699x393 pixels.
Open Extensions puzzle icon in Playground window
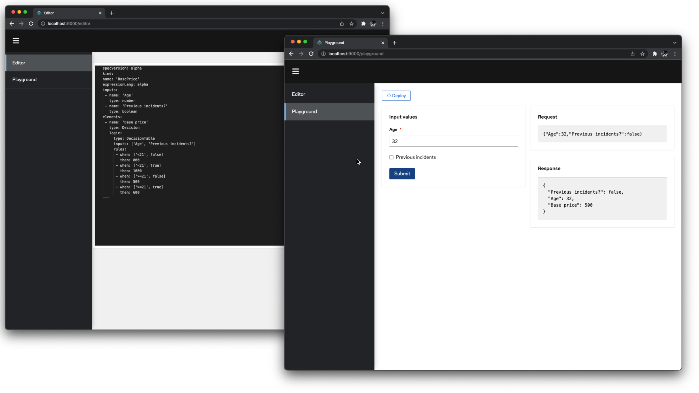pos(655,54)
